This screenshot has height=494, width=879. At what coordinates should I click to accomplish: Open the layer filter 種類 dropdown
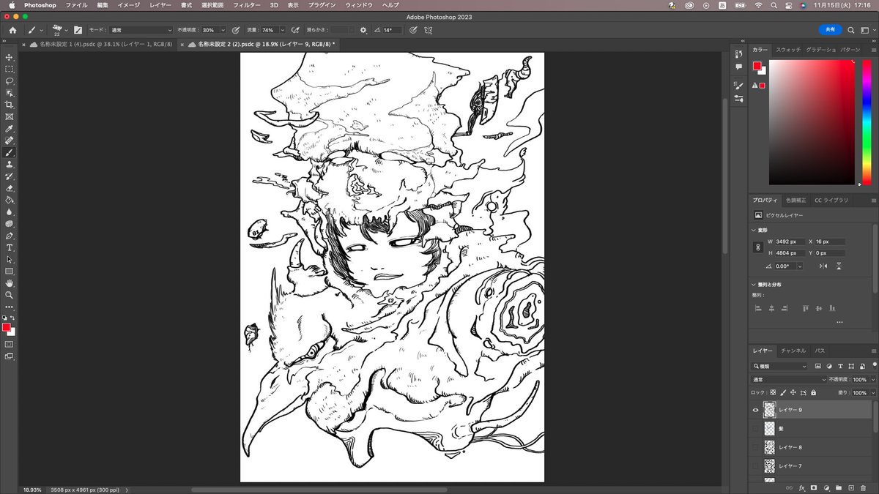pyautogui.click(x=780, y=366)
